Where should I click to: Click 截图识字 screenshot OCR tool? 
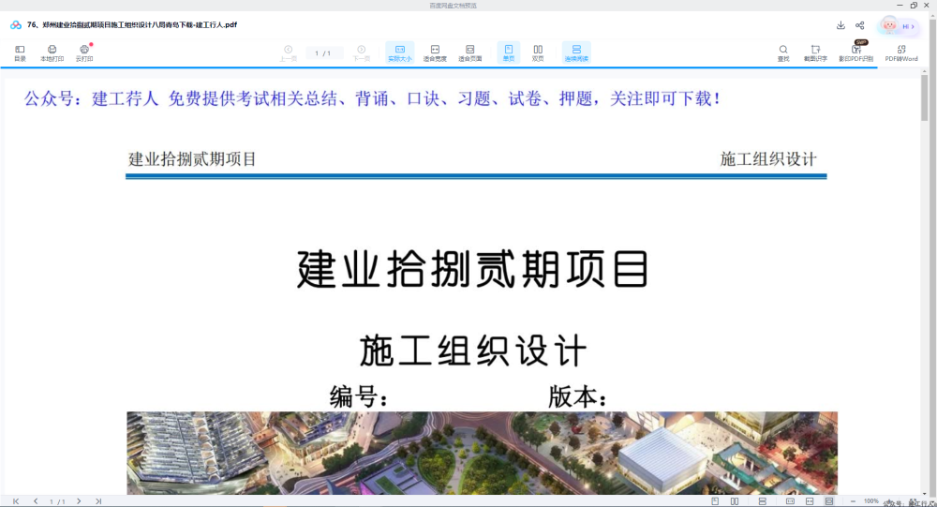click(815, 52)
